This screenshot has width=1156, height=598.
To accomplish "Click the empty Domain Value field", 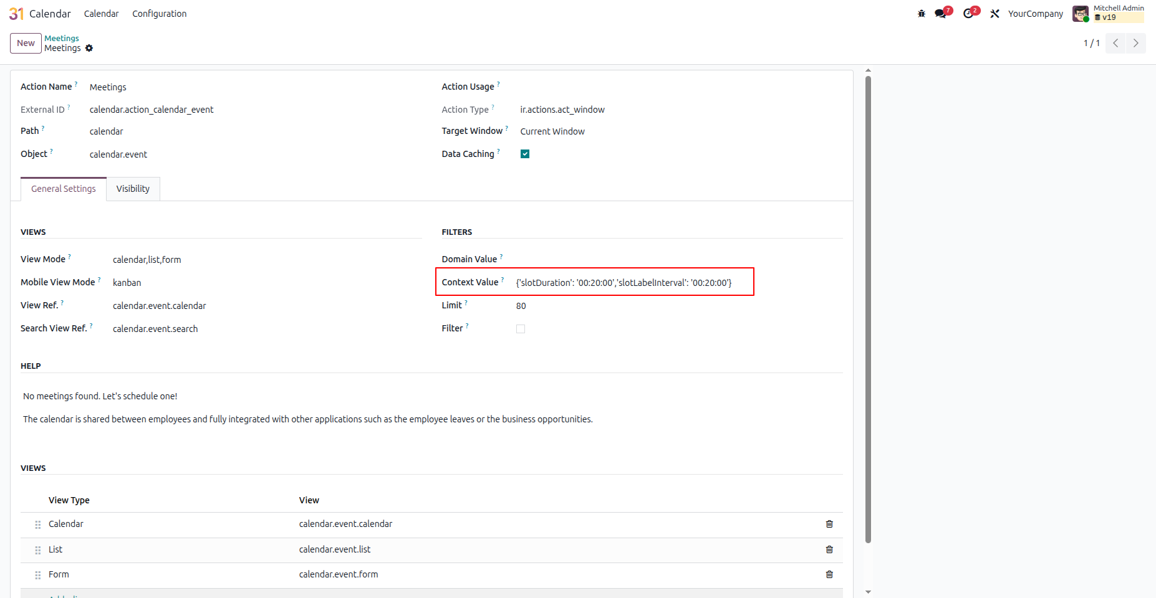I will (x=680, y=259).
